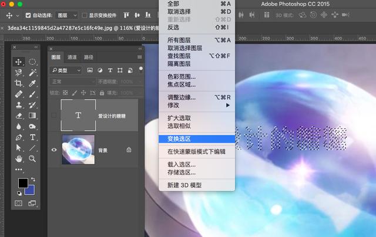Filter layers by shape layers icon
The height and width of the screenshot is (237, 376).
tap(120, 70)
